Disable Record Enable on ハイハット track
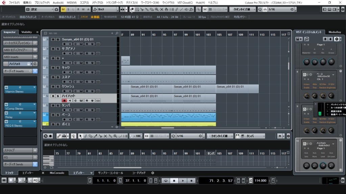 (64, 100)
